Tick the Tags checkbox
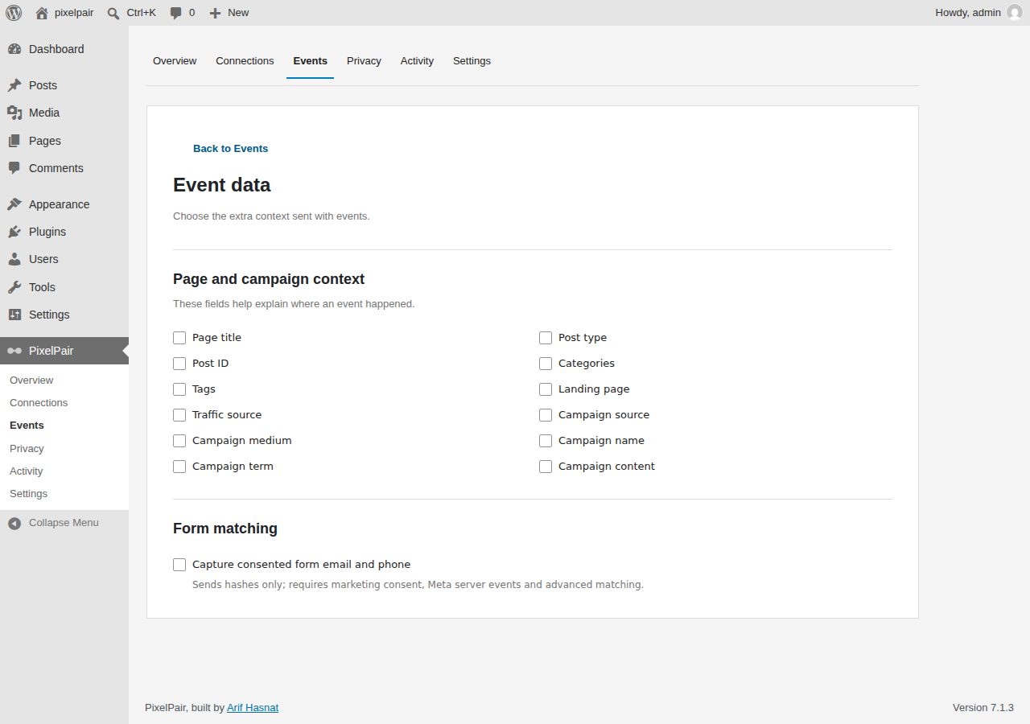The height and width of the screenshot is (724, 1030). click(x=179, y=389)
